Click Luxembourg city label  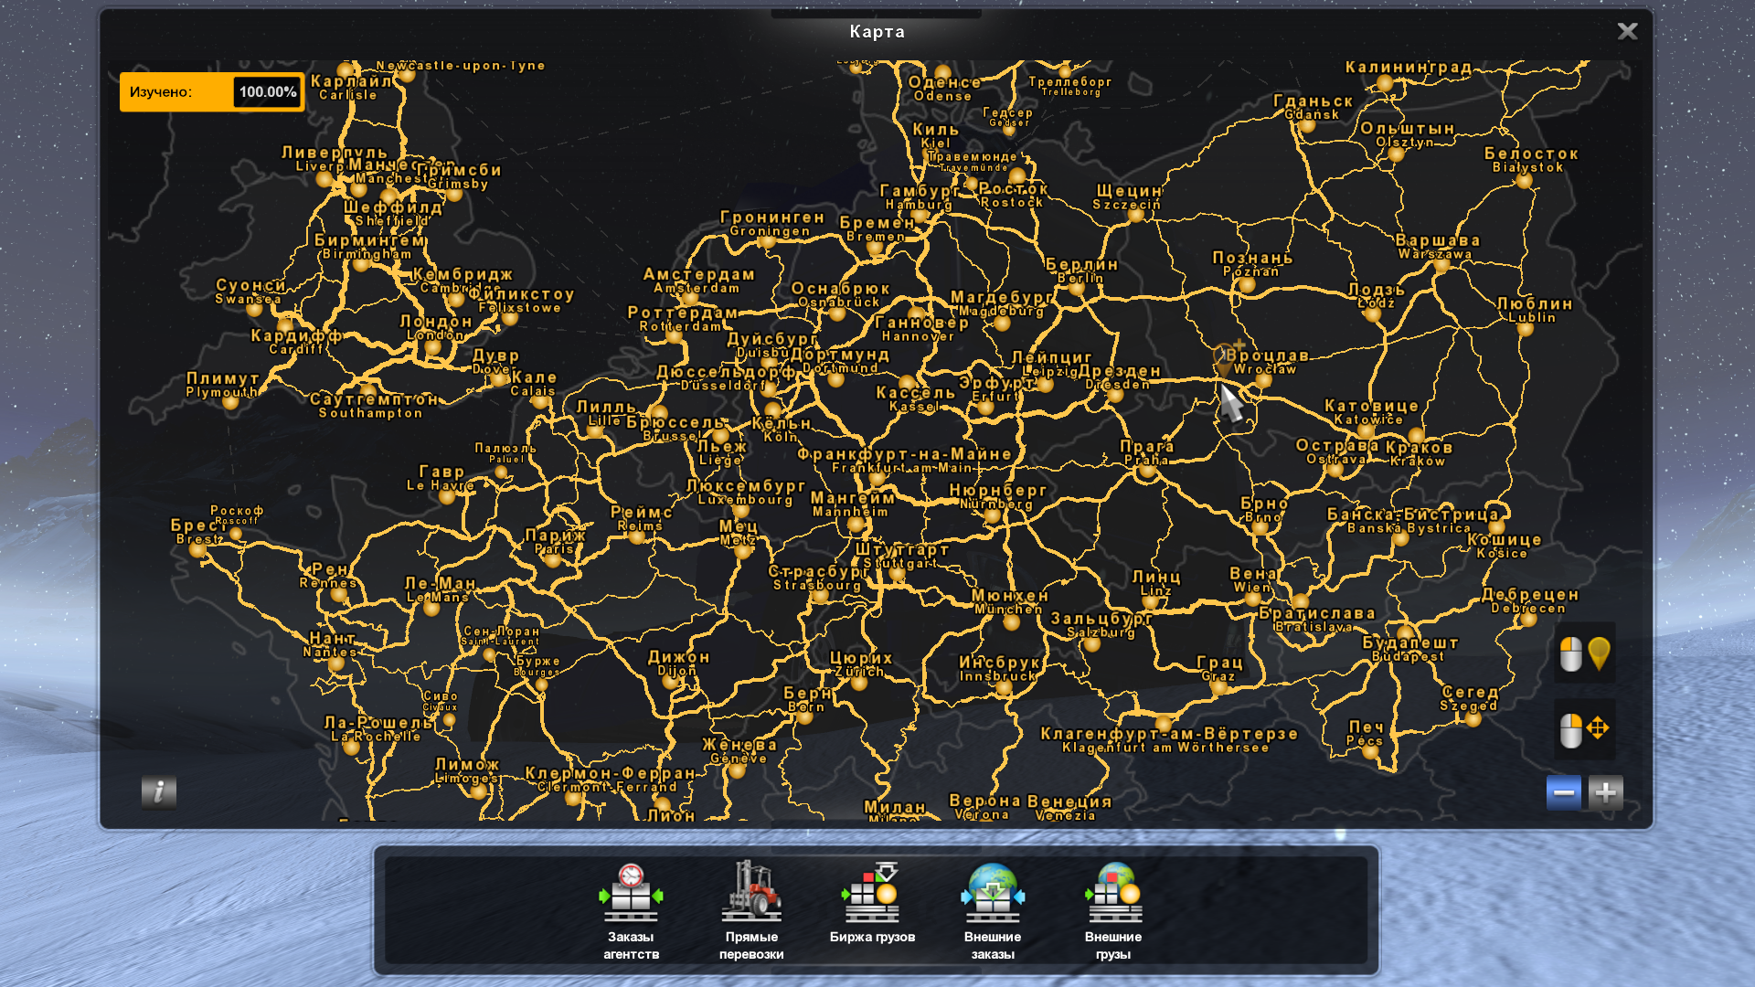point(745,500)
